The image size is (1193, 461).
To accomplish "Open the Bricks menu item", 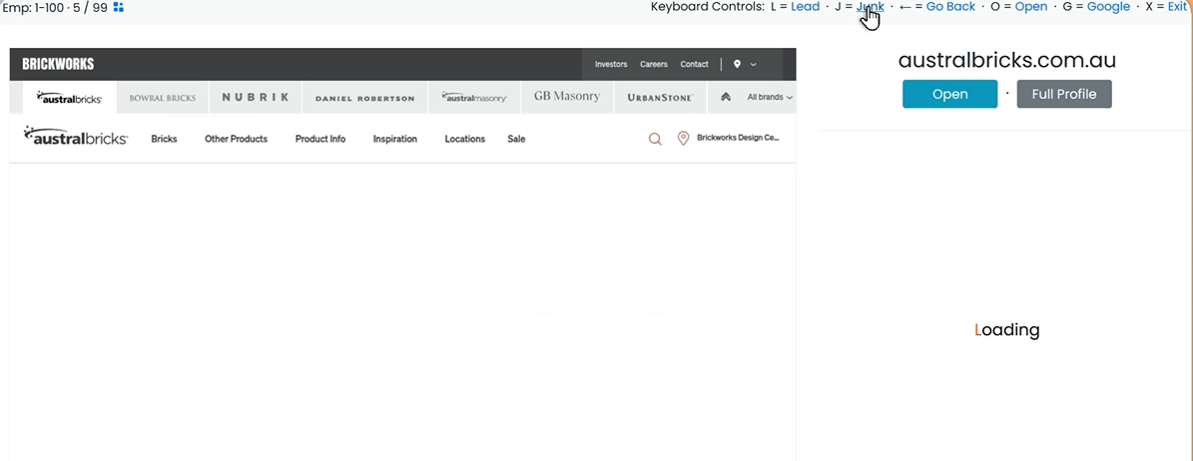I will (164, 139).
